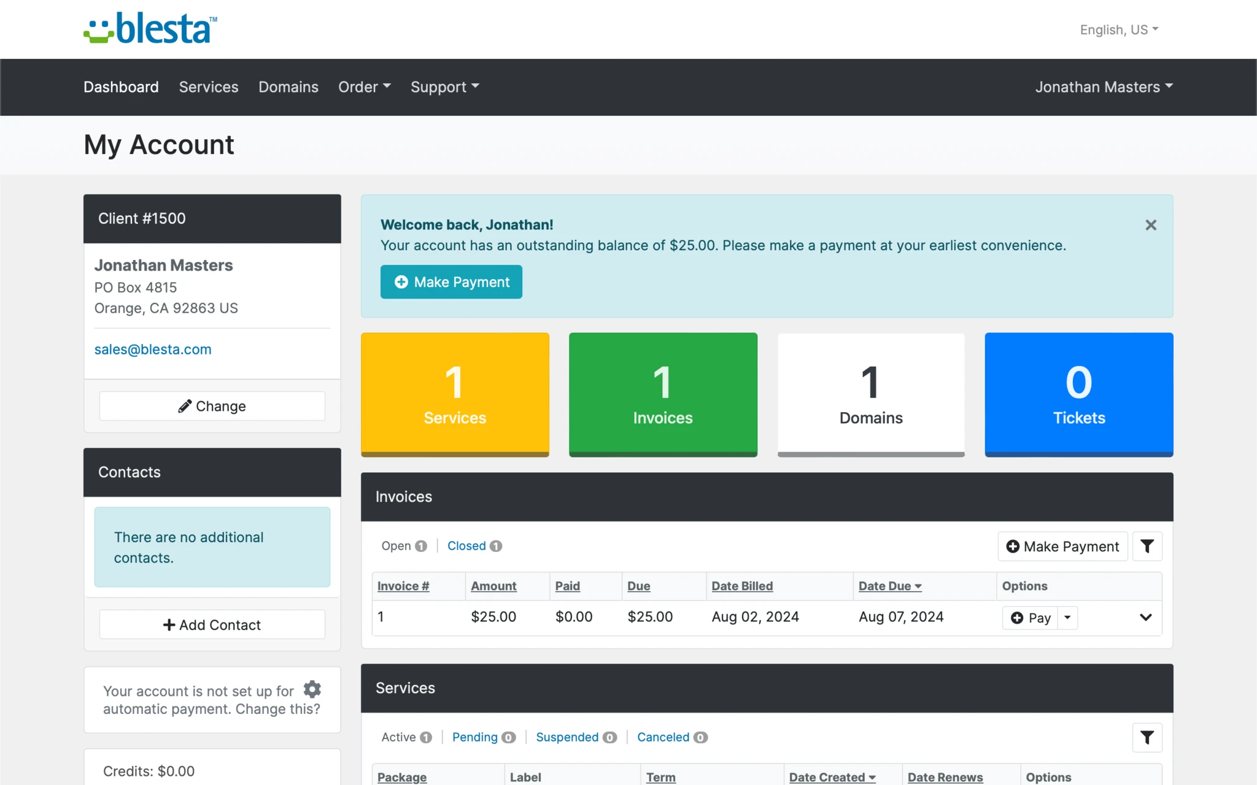Open the English, US language dropdown
The image size is (1257, 785).
1119,29
